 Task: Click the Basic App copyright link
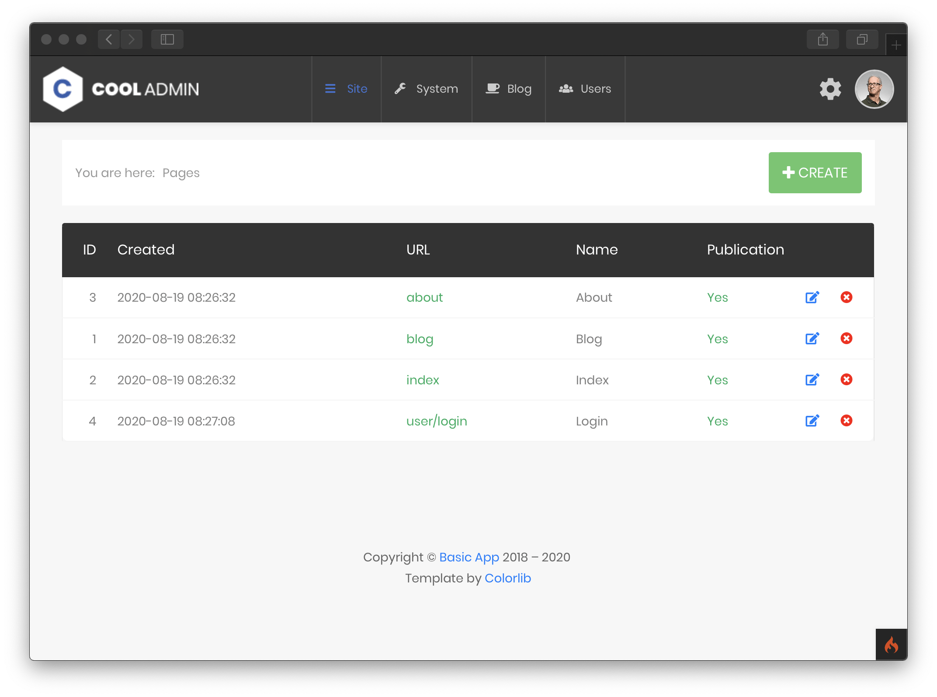pos(469,557)
